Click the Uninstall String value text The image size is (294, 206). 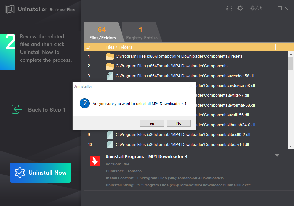(x=194, y=185)
